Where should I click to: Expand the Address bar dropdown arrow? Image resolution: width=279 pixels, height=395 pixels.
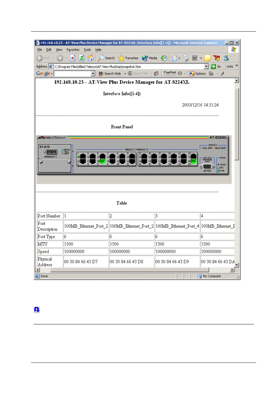[206, 66]
